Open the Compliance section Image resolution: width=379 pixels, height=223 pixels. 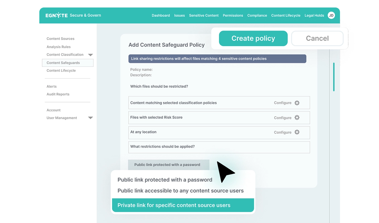click(x=257, y=16)
